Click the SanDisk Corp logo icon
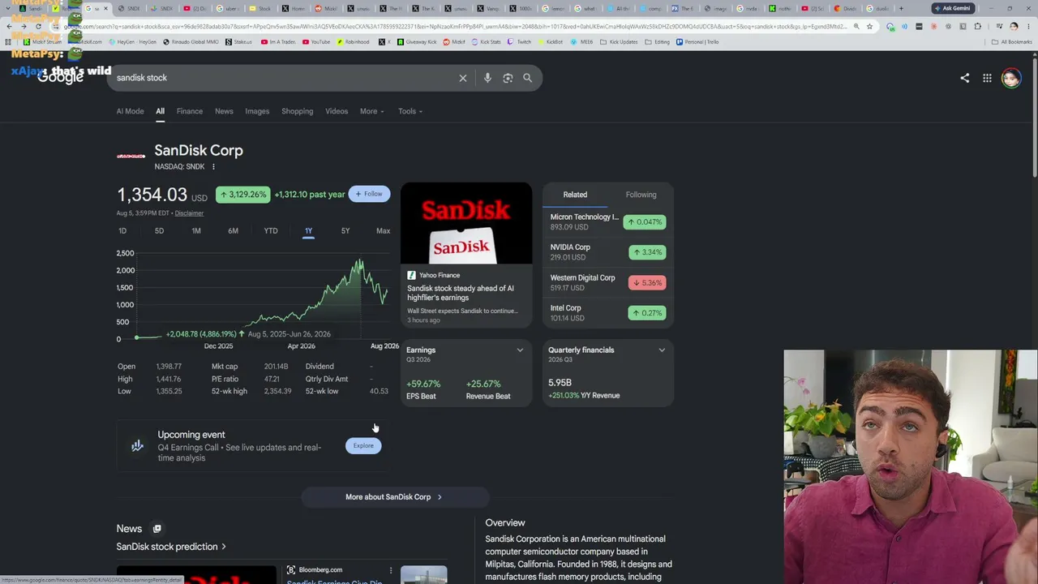 (131, 156)
